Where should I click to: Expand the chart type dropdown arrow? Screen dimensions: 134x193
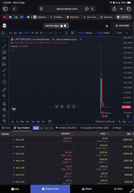[x=60, y=33]
